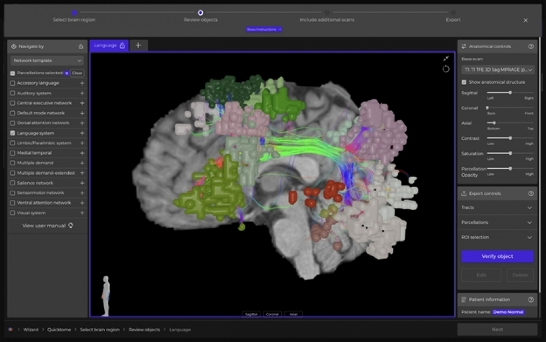Open a new tab with the plus button
The width and height of the screenshot is (546, 342).
tap(138, 45)
